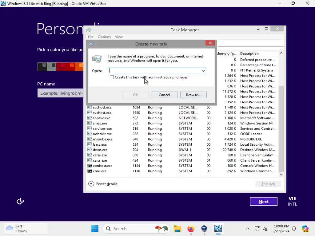Click the network display tray icon
The width and height of the screenshot is (315, 236).
tap(257, 229)
